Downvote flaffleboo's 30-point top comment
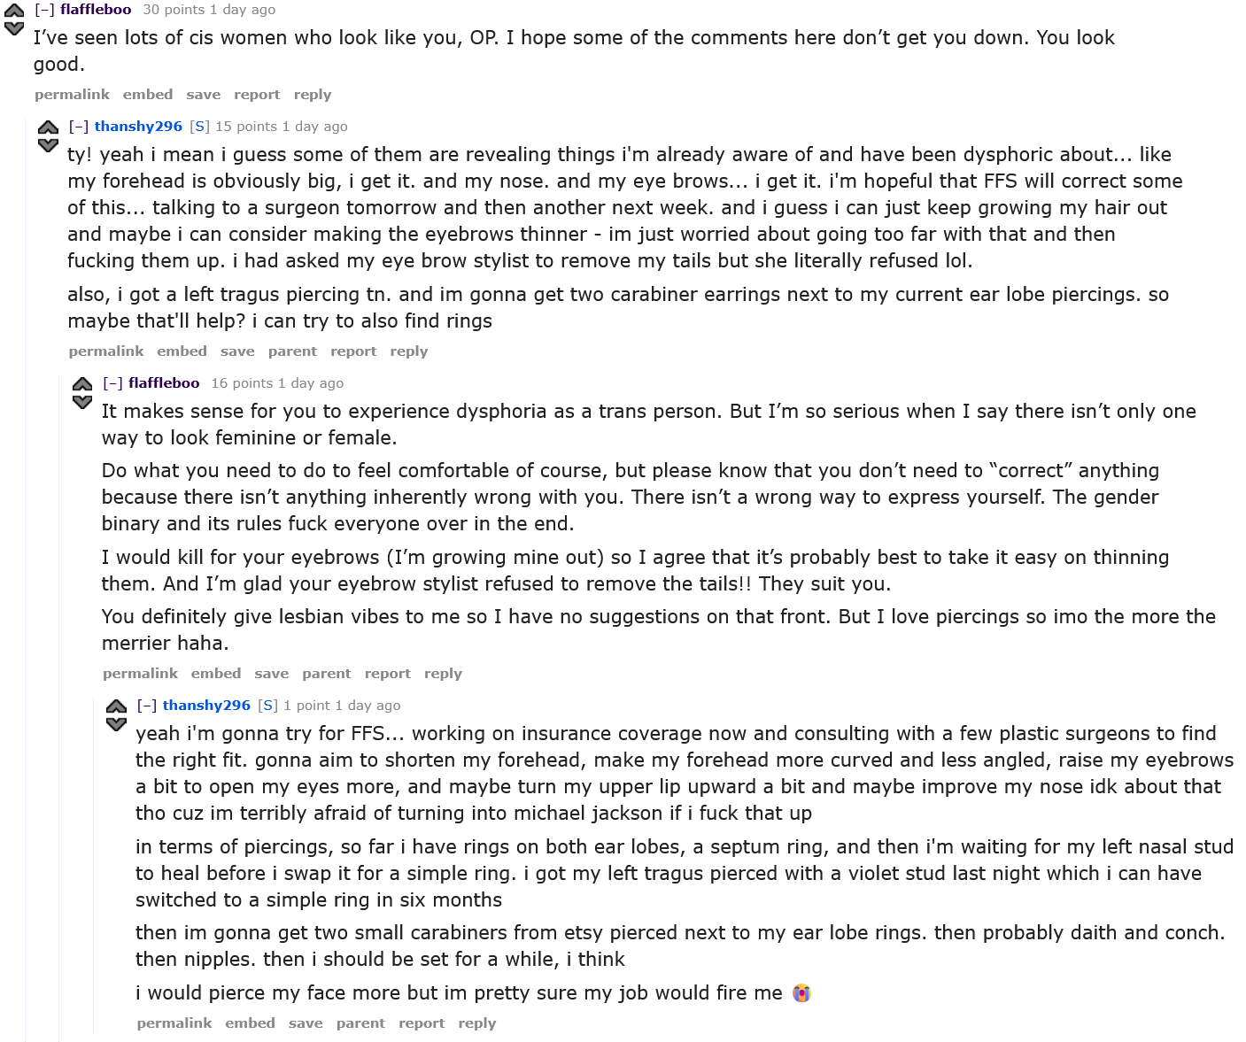This screenshot has height=1042, width=1246. (x=14, y=28)
